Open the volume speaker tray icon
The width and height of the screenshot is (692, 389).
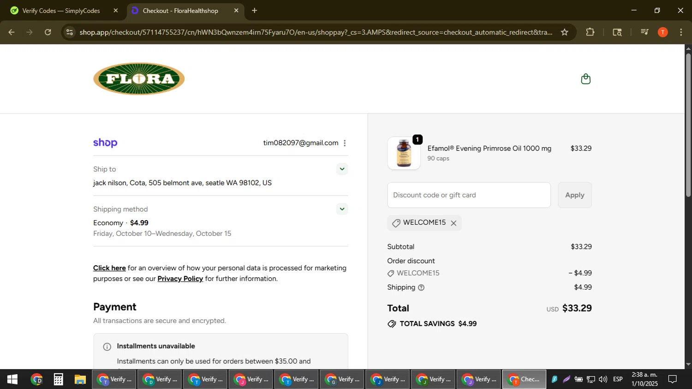click(x=603, y=379)
